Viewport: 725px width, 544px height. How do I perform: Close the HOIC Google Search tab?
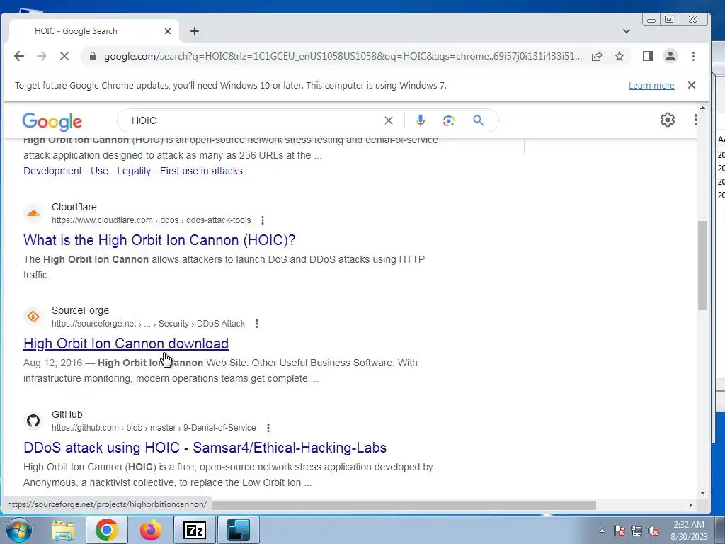(168, 31)
